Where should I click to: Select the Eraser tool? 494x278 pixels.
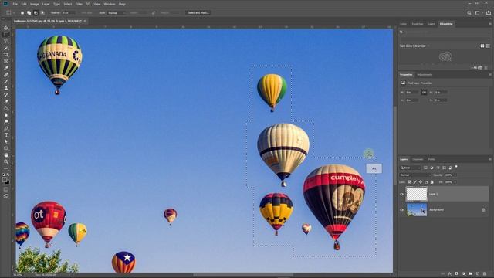[6, 101]
